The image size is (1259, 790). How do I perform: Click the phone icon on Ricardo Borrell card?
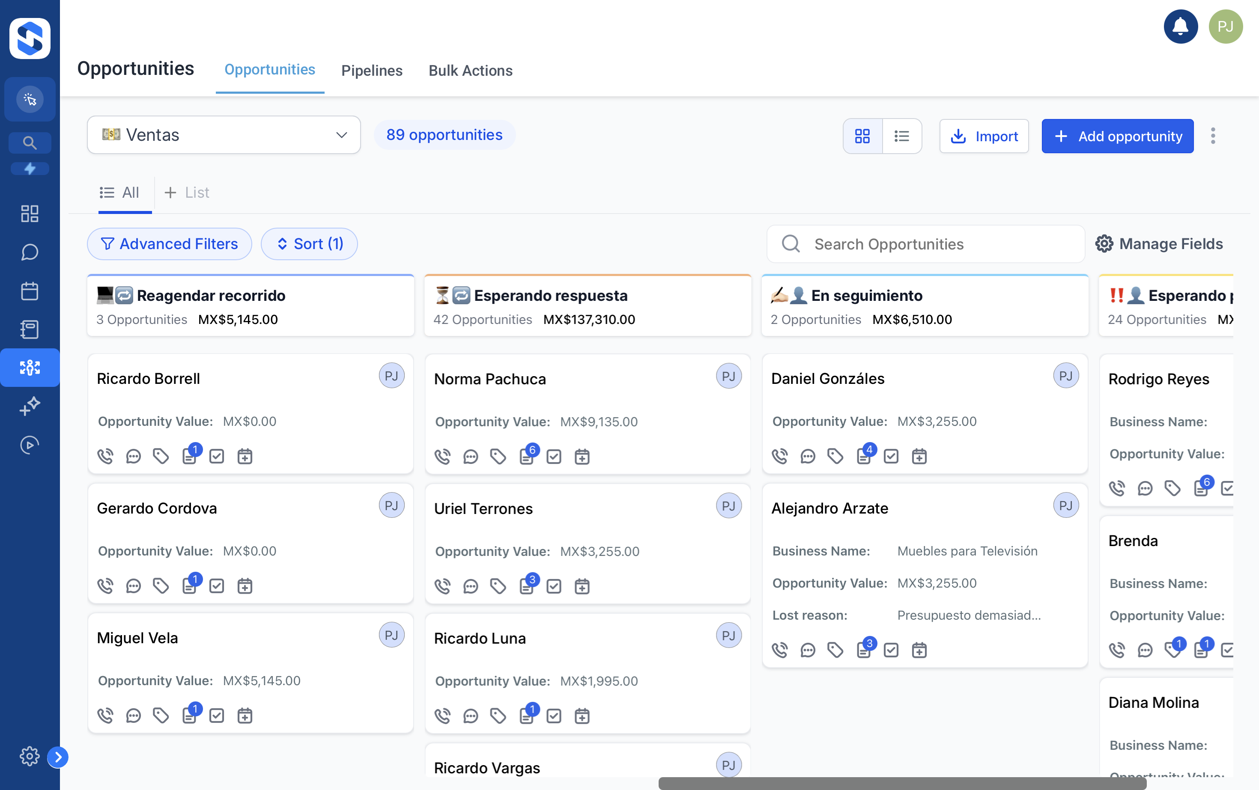105,456
